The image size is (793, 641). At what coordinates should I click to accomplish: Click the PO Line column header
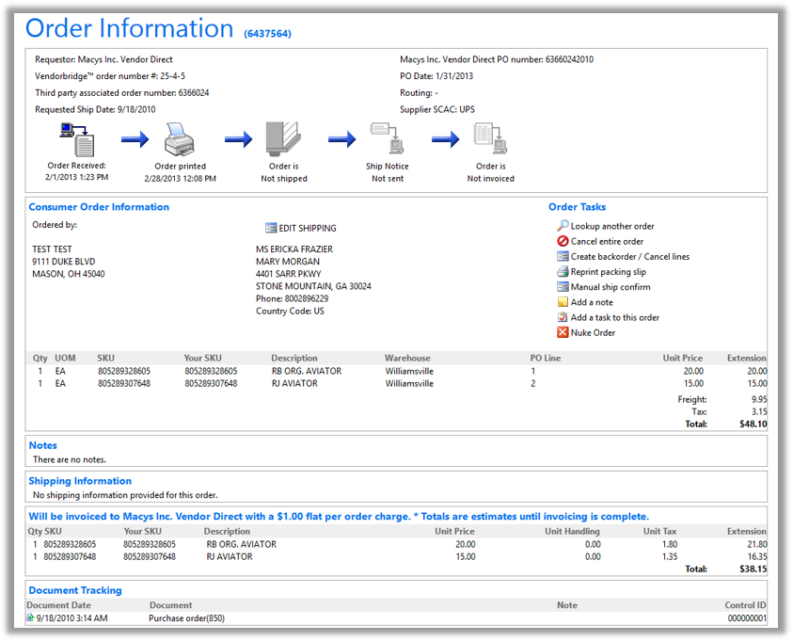pos(546,359)
